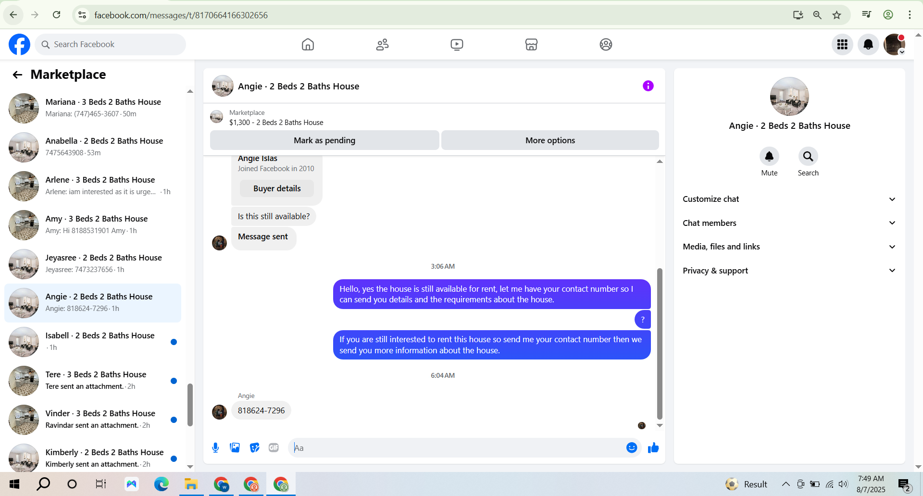Open the Groups tab icon
The image size is (923, 496).
point(606,45)
